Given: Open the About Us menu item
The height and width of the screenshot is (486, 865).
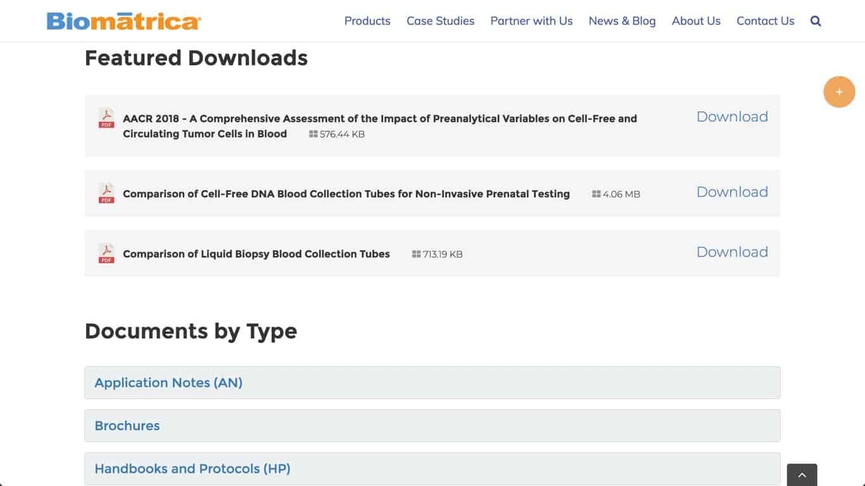Looking at the screenshot, I should [696, 21].
